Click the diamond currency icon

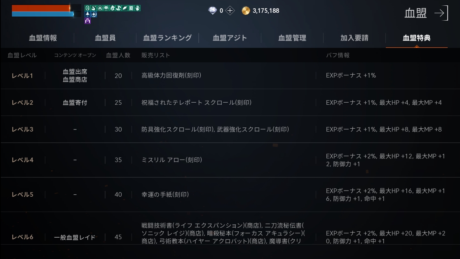[x=212, y=11]
